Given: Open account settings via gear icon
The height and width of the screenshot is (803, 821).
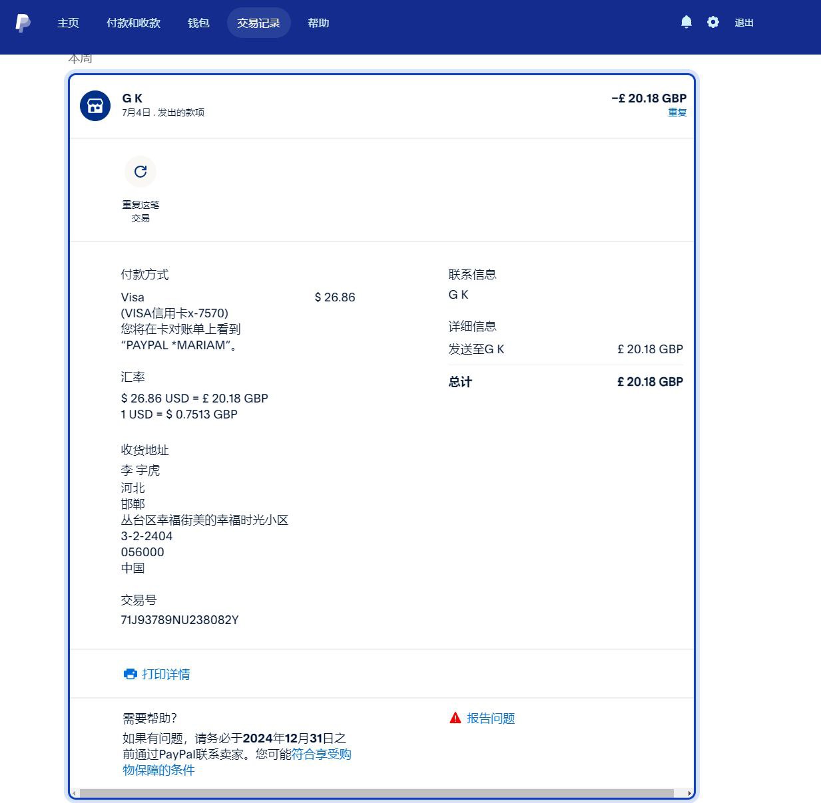Looking at the screenshot, I should tap(713, 23).
